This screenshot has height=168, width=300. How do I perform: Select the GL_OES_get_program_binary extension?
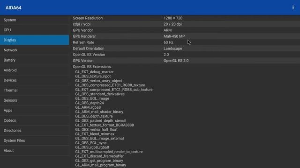[x=99, y=161]
